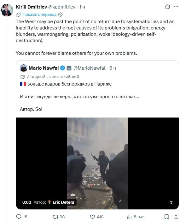Open the three-dot more options menu
The image size is (180, 223).
(176, 7)
